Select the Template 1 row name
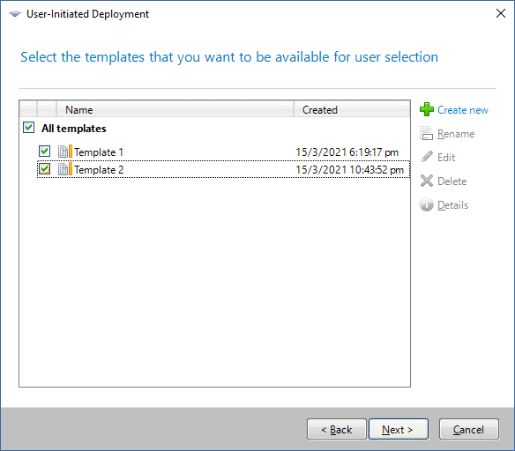515x451 pixels. 99,152
